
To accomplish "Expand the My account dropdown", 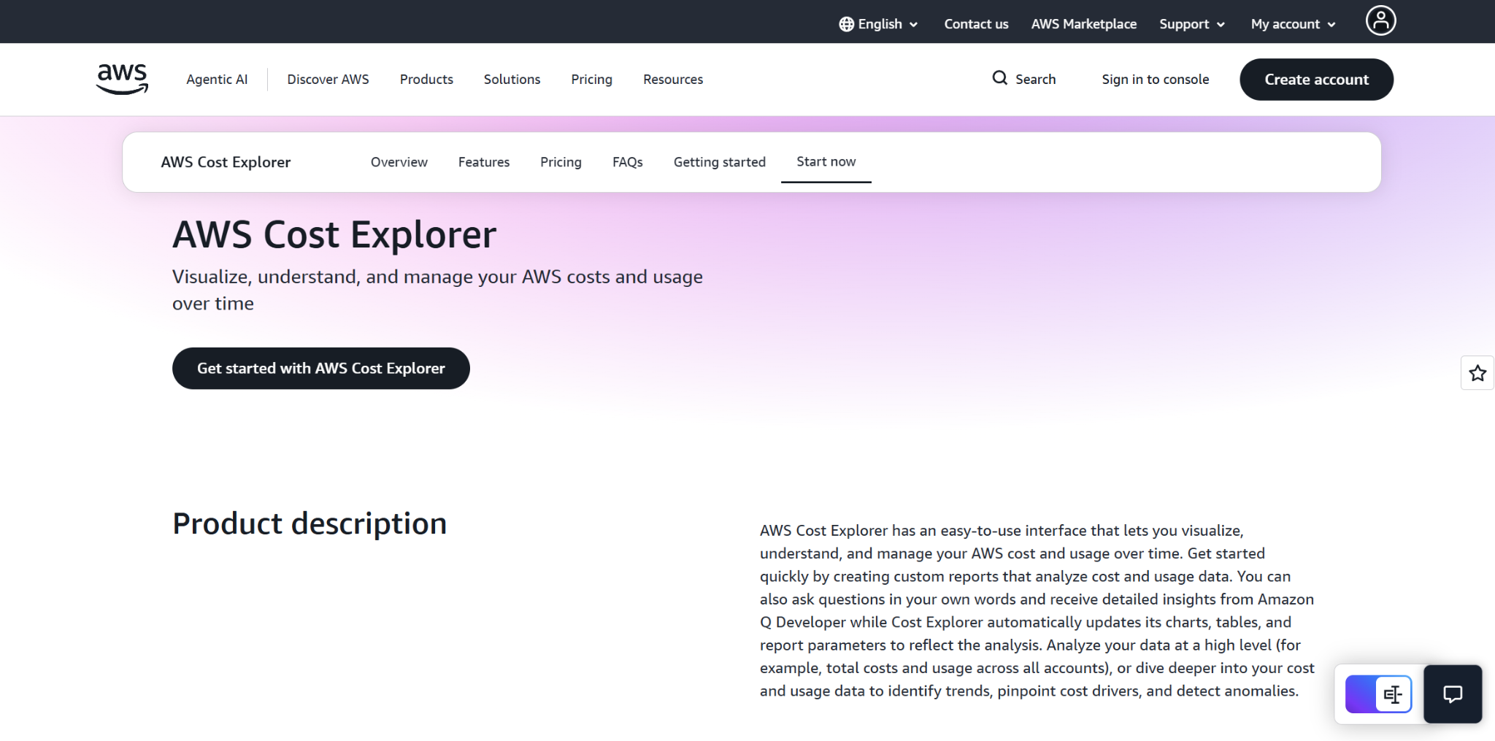I will click(x=1293, y=24).
